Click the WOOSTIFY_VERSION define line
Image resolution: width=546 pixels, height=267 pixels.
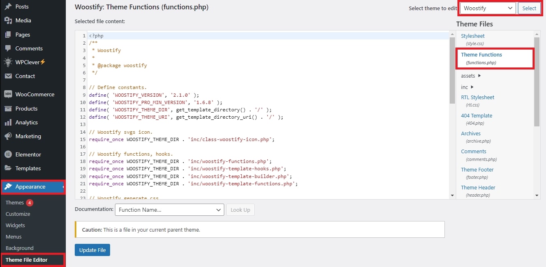(x=144, y=95)
